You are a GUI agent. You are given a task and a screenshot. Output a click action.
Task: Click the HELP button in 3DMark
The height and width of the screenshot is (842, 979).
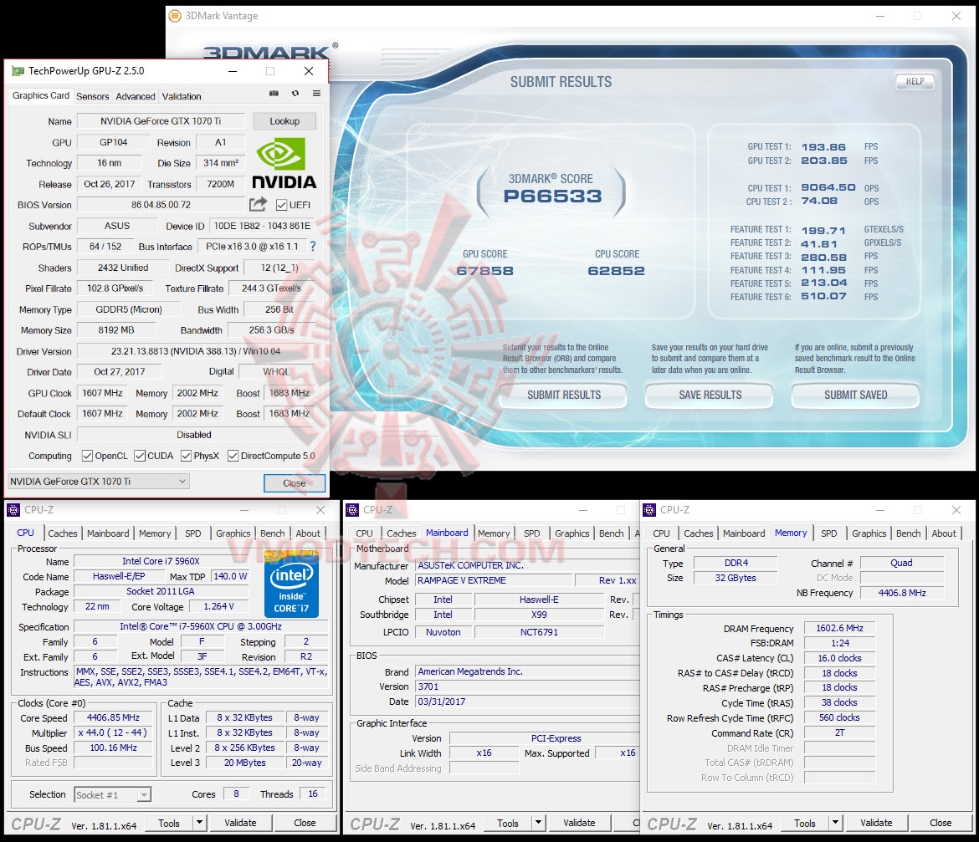click(915, 81)
